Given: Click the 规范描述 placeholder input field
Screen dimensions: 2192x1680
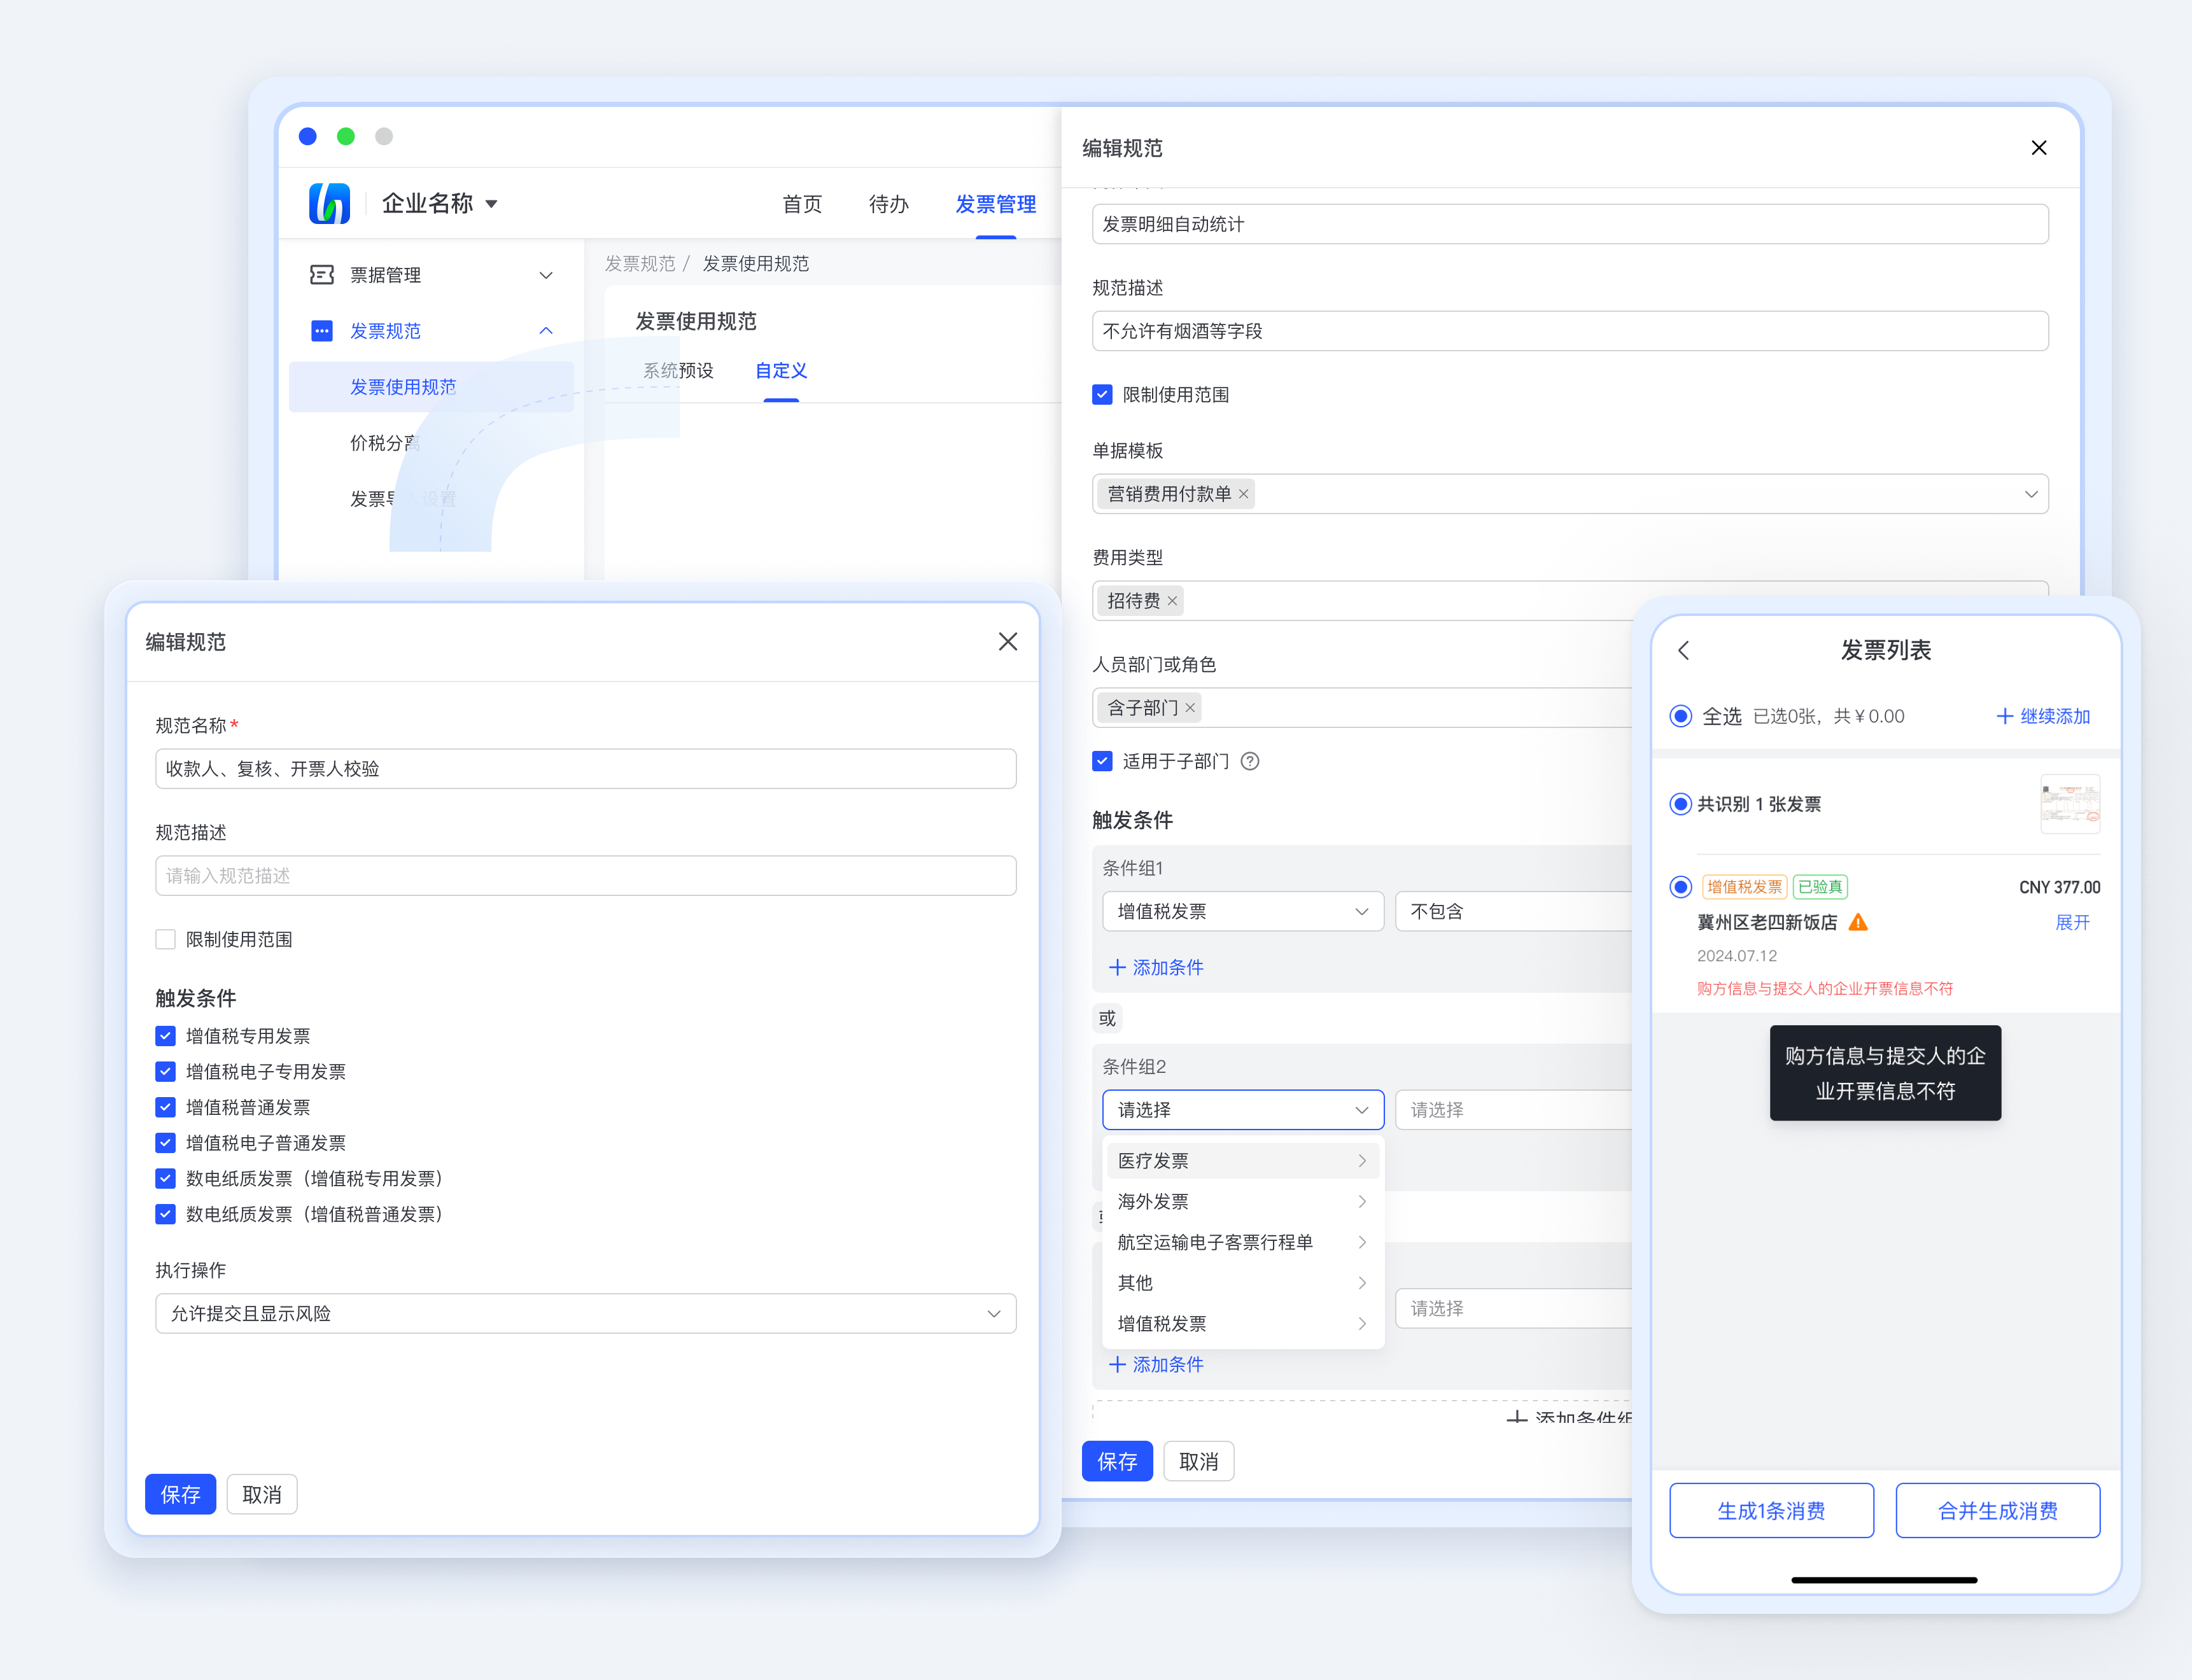Looking at the screenshot, I should (585, 876).
